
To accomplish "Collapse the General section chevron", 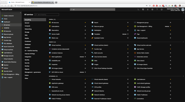I will pos(183,19).
